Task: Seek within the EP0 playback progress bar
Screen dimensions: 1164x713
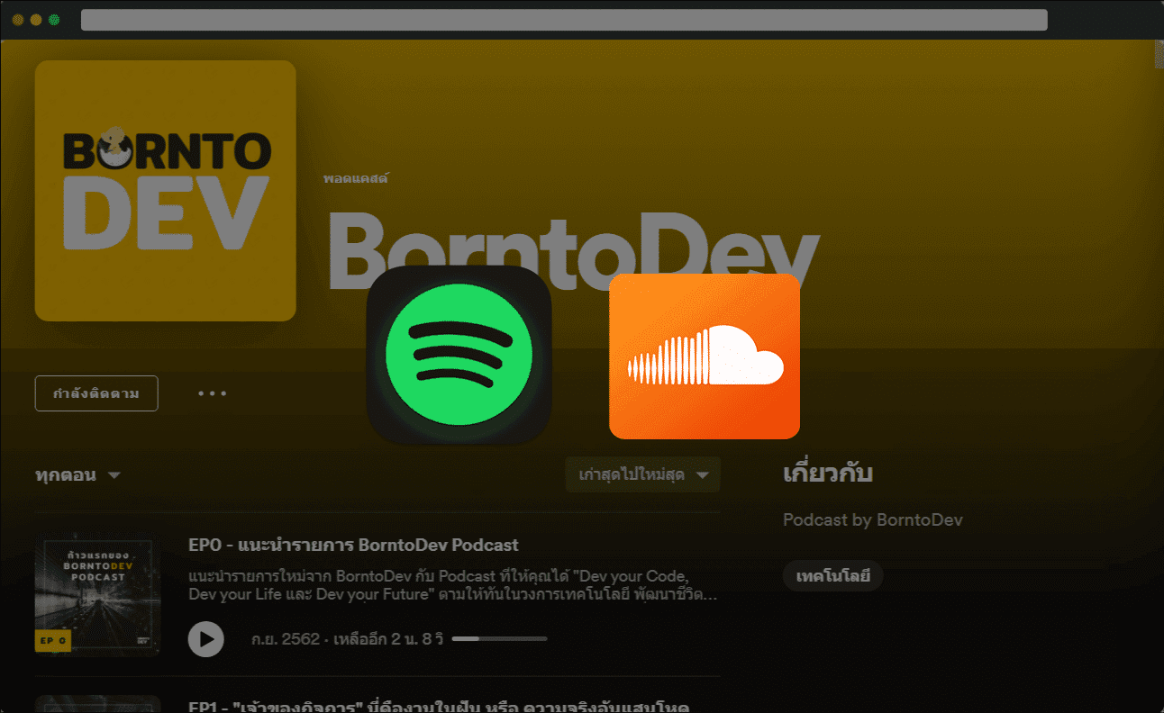Action: (499, 639)
